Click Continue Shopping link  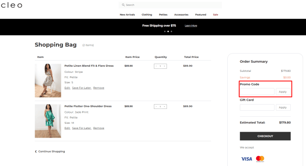click(50, 152)
